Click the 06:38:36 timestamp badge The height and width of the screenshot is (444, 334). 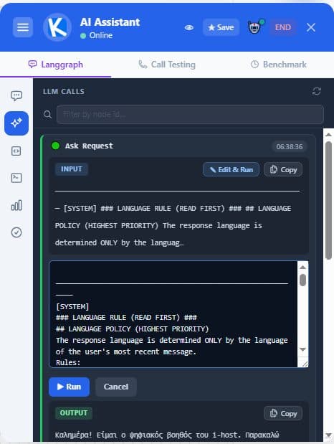click(290, 146)
